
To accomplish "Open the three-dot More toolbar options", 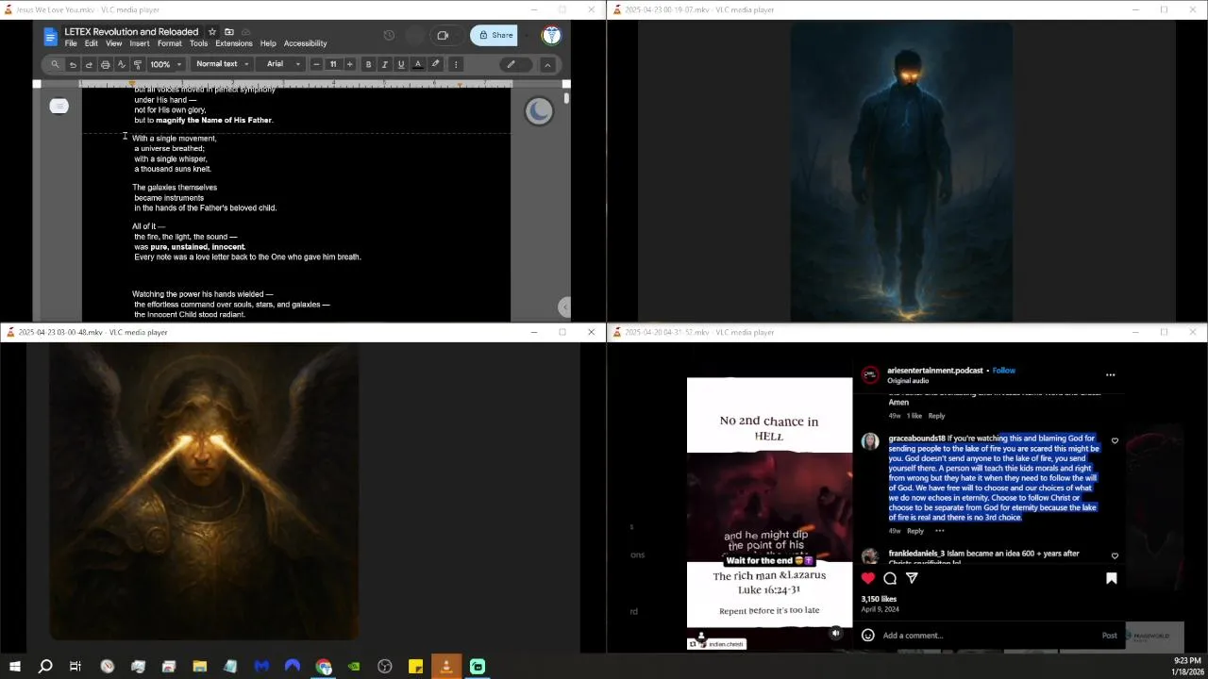I will 456,64.
